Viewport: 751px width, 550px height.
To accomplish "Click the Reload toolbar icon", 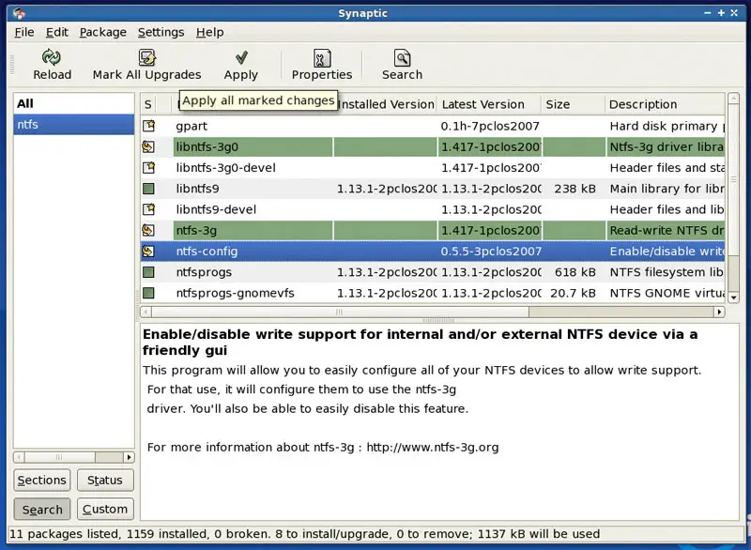I will pyautogui.click(x=52, y=57).
